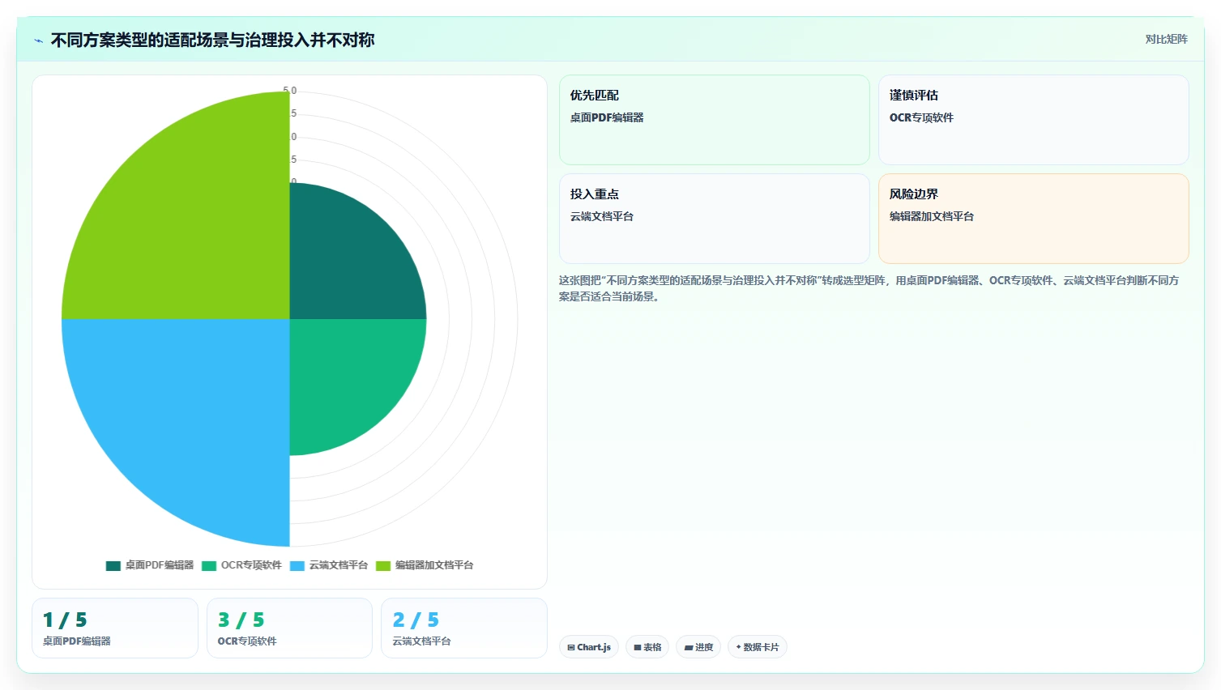Click the text 编辑器加文档平台 in 风险边界 card
This screenshot has height=690, width=1221.
[932, 216]
